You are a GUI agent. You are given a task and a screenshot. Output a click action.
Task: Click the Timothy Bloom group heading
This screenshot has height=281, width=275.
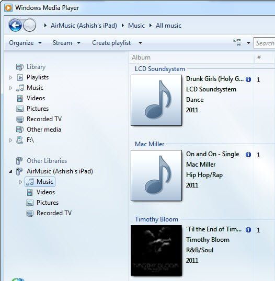click(x=156, y=219)
